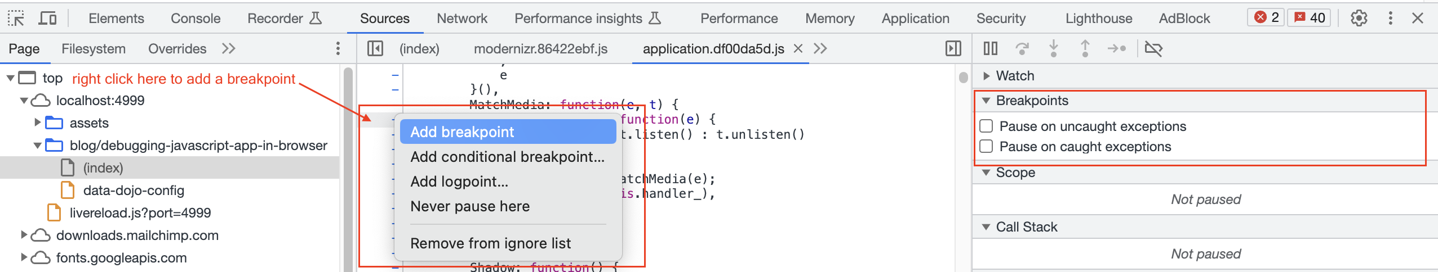Enable Pause on uncaught exceptions
Viewport: 1438px width, 272px height.
(986, 126)
